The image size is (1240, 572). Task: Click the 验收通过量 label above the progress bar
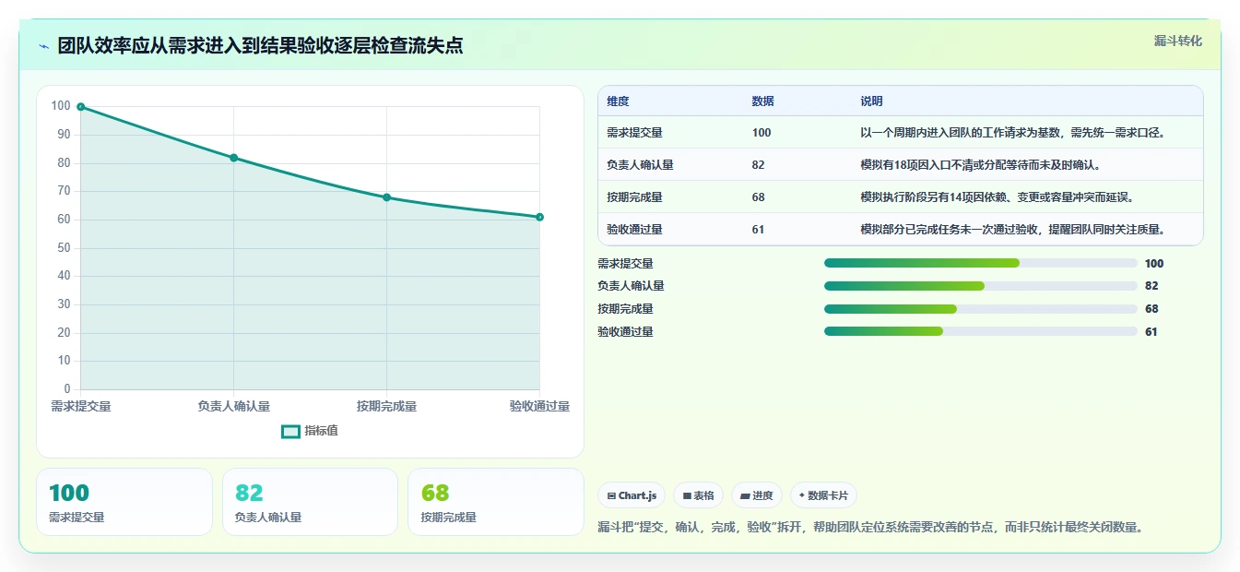tap(625, 331)
